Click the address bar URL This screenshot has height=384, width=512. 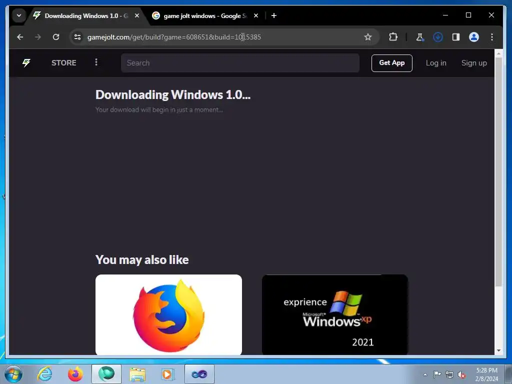point(174,37)
